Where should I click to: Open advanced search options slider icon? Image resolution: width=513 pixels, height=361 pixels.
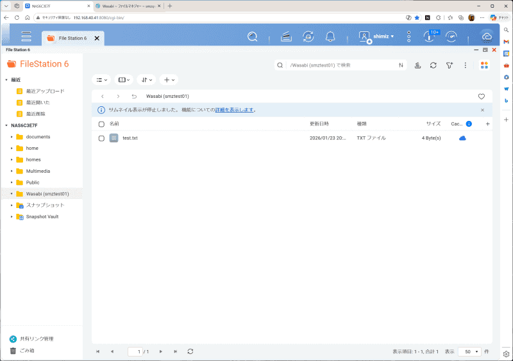[401, 65]
